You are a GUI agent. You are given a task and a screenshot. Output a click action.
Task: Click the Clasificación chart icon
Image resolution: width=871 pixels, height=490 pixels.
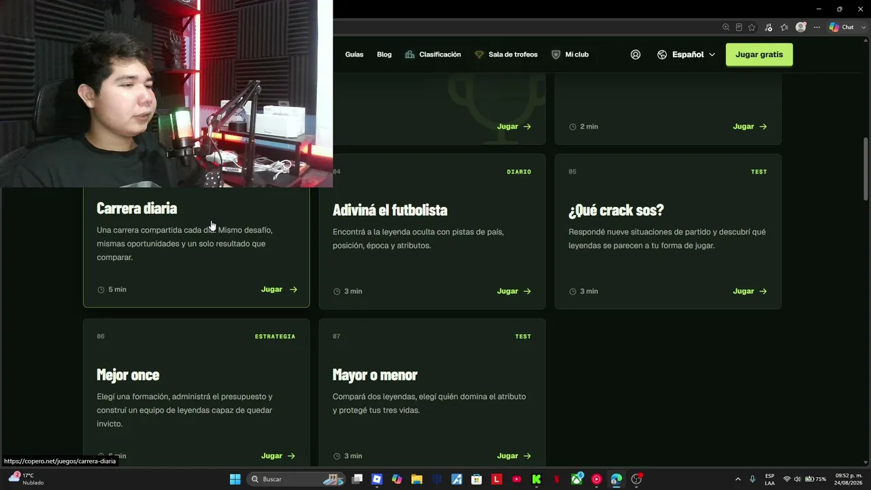(410, 54)
